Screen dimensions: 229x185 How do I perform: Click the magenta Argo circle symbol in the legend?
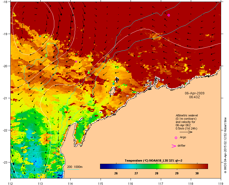click(176, 138)
